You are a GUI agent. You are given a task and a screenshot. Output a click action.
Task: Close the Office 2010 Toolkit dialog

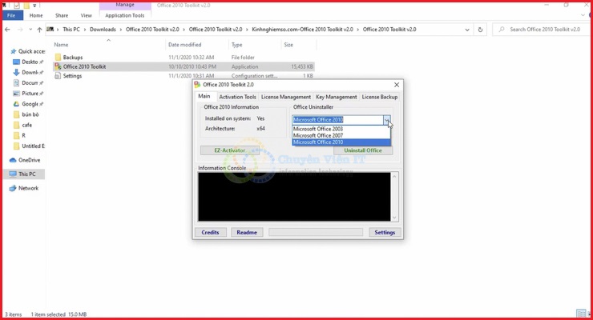(x=397, y=85)
